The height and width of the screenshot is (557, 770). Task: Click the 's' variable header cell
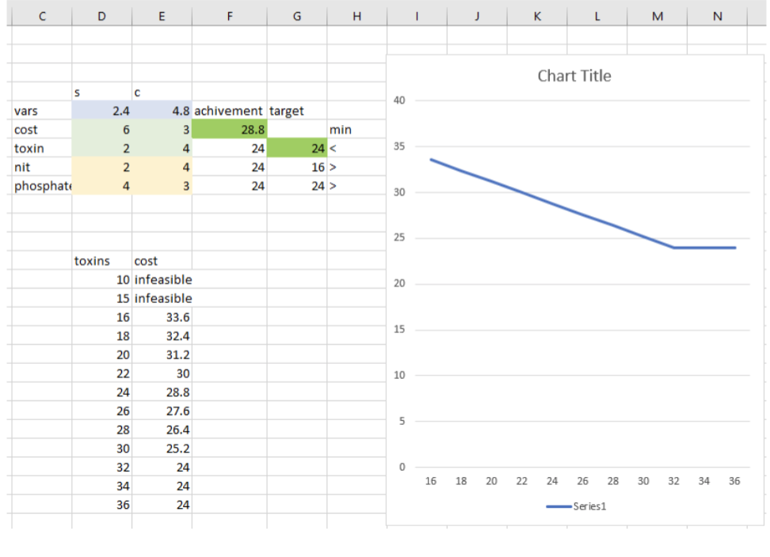[101, 93]
